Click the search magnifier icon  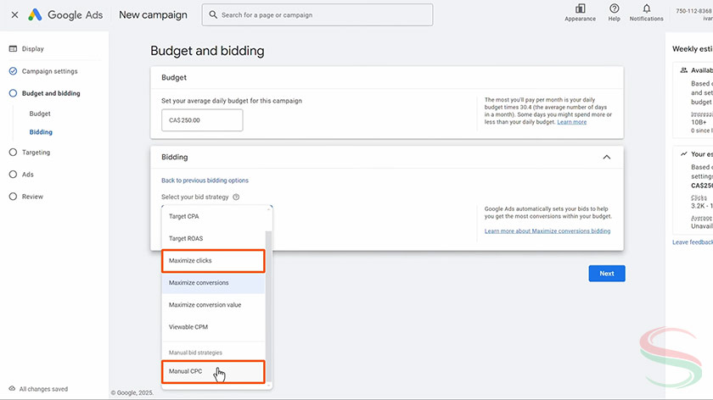point(212,15)
